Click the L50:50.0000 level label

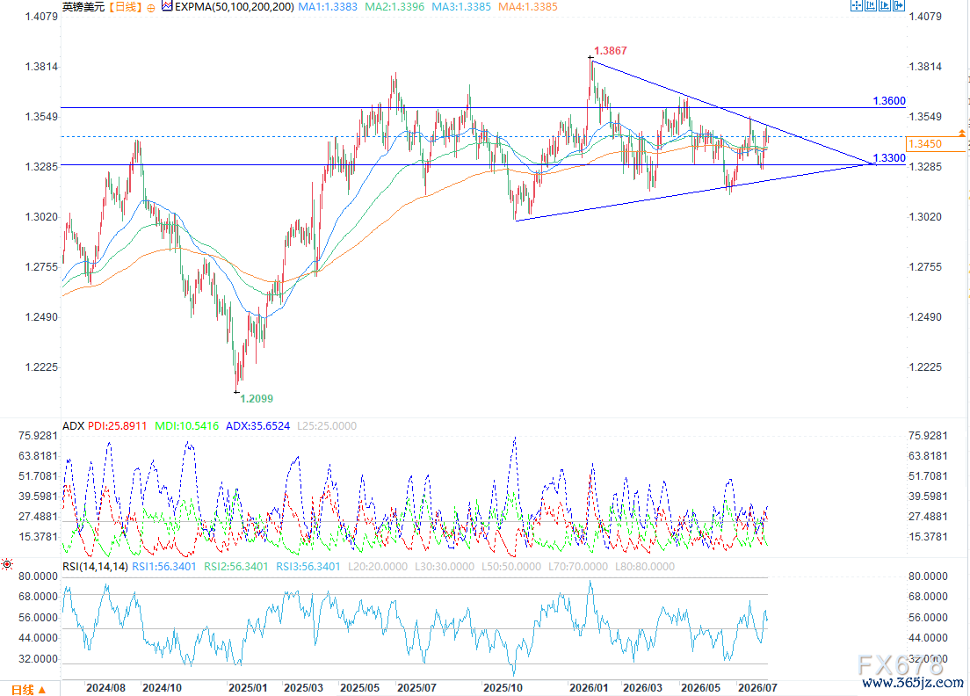(511, 566)
